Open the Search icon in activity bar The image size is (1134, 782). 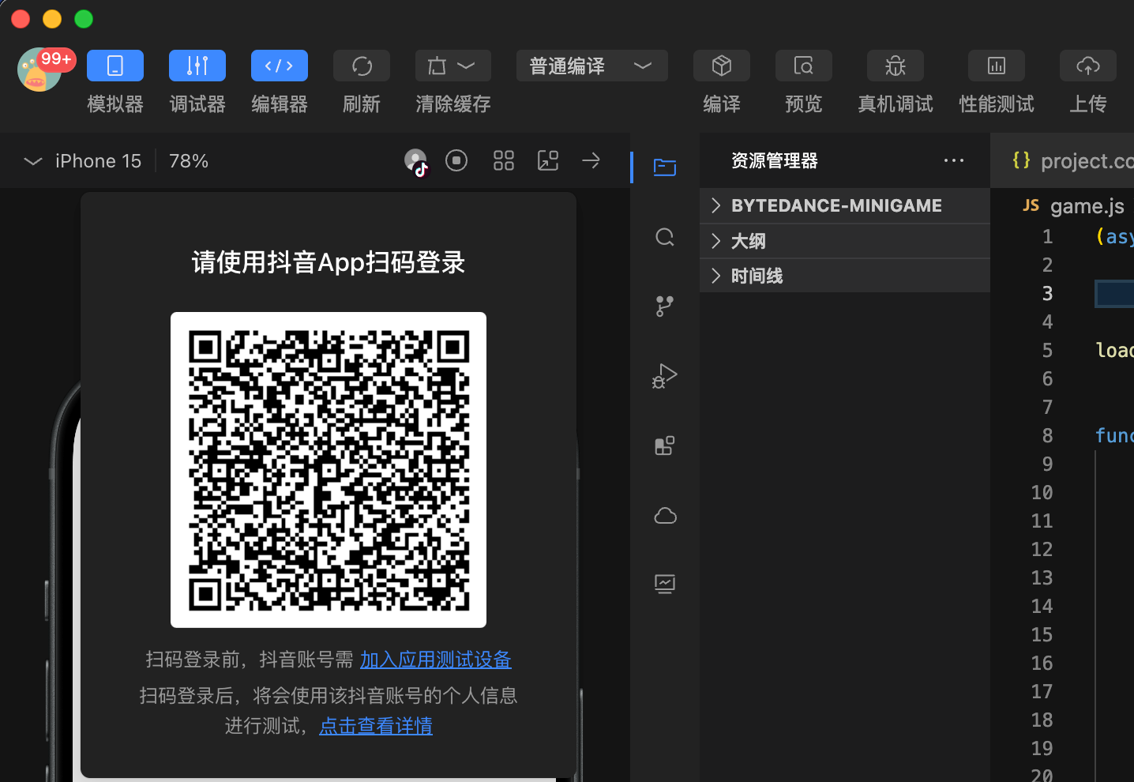click(665, 237)
